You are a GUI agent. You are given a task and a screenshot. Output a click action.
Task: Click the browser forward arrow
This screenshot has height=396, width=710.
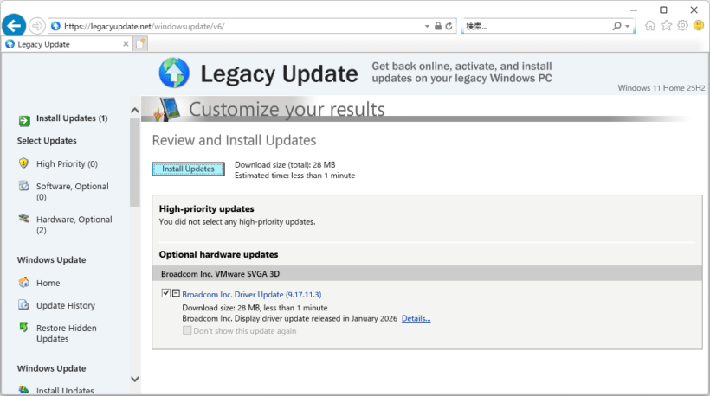(36, 26)
